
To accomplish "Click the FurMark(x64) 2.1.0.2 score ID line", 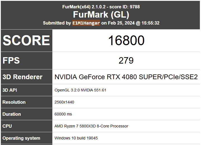I will pyautogui.click(x=101, y=7).
